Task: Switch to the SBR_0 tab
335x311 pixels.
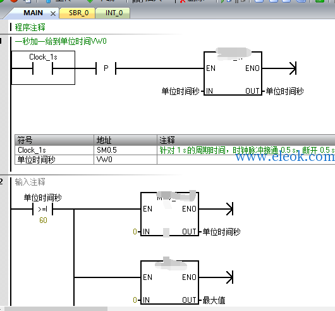Action: coord(78,13)
